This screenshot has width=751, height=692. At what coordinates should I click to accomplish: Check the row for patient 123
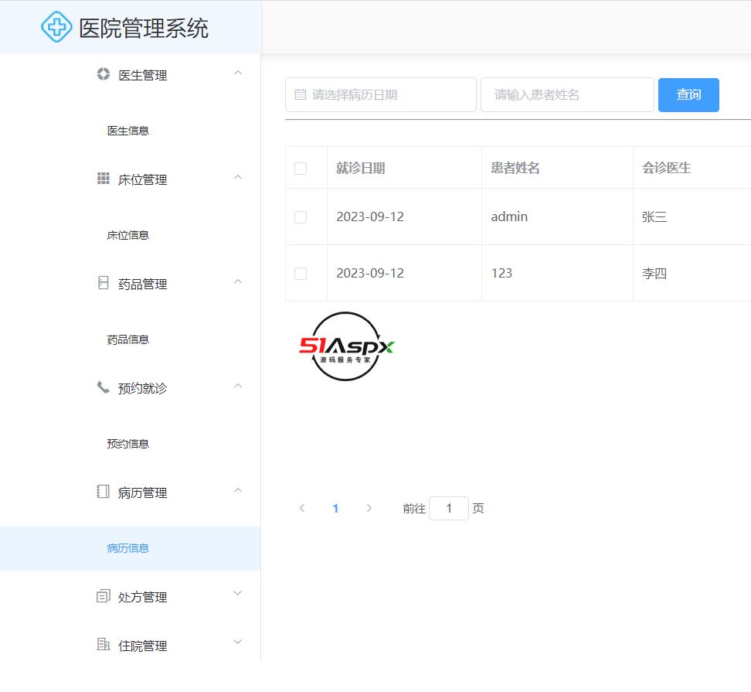301,274
